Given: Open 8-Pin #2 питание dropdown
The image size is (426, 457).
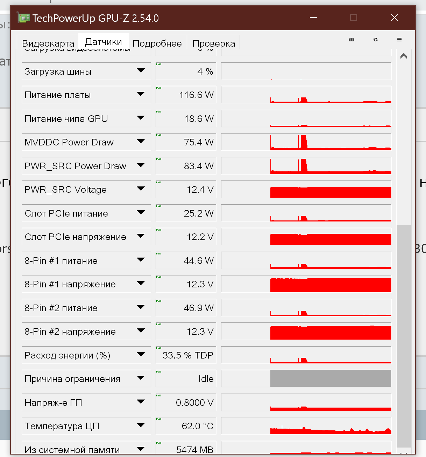Looking at the screenshot, I should pos(141,307).
